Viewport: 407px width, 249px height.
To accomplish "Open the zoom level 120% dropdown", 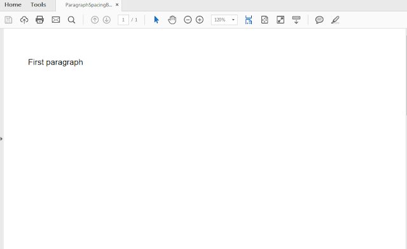I will click(x=224, y=20).
